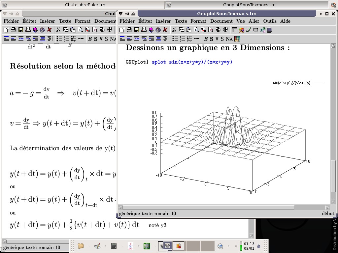Toggle window shade on GnuplotSousTexmacs title bar

(x=133, y=14)
